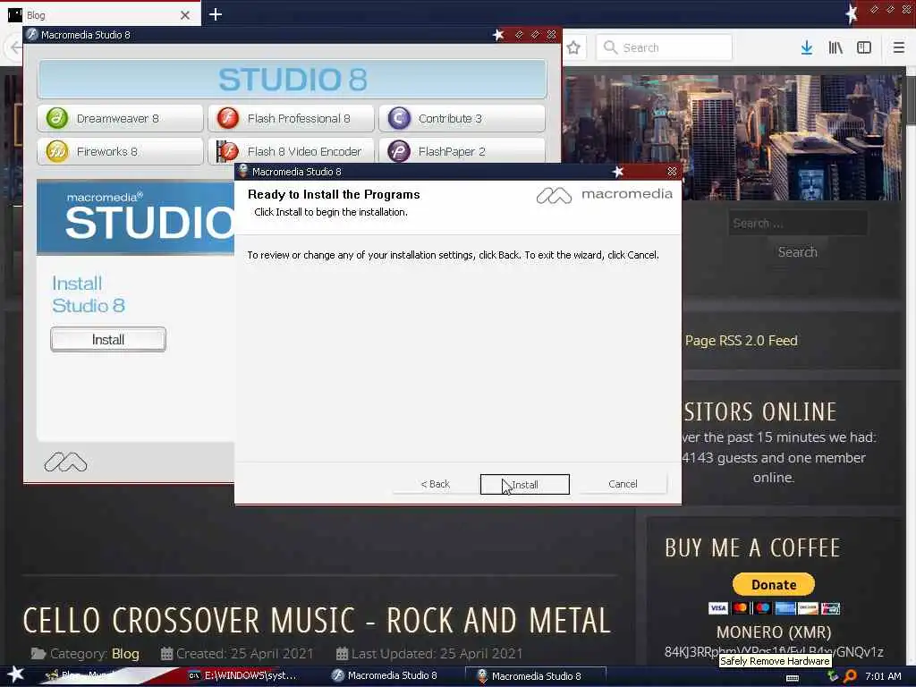Open the Firefox hamburger menu
Viewport: 916px width, 687px height.
click(x=898, y=47)
